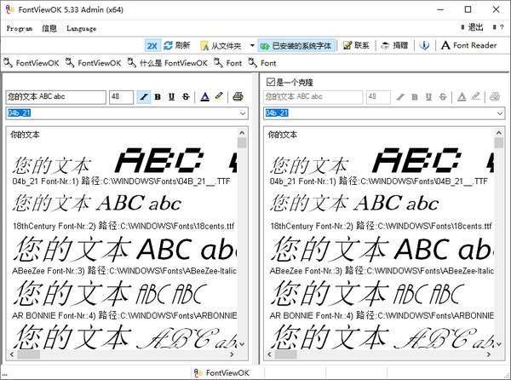
Task: Select the installed system fonts button
Action: pos(296,46)
